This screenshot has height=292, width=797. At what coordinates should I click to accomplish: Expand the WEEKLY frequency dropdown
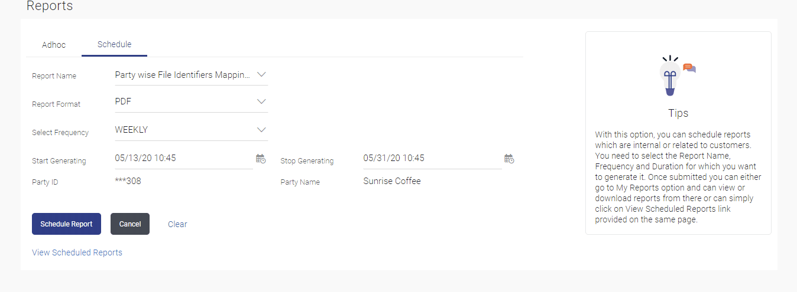point(183,130)
